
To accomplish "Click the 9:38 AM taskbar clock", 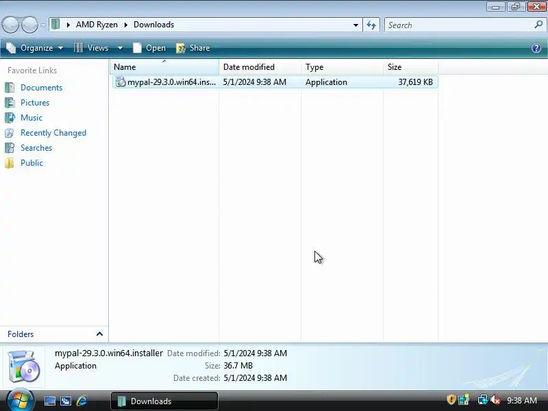I will (522, 400).
